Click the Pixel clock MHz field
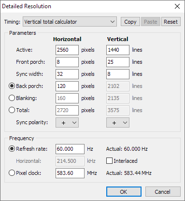The height and width of the screenshot is (201, 185). tap(70, 173)
